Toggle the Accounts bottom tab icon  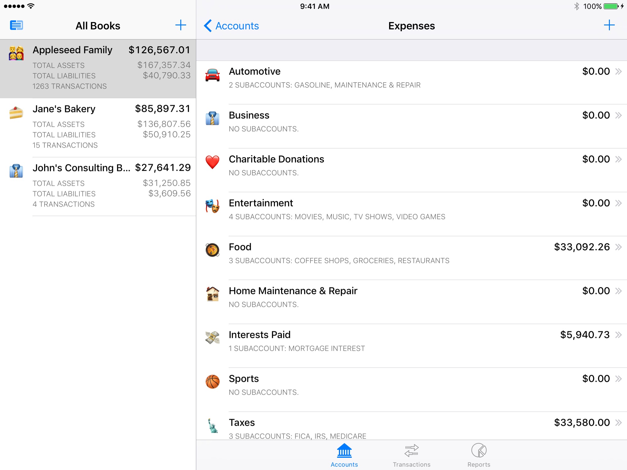[345, 451]
